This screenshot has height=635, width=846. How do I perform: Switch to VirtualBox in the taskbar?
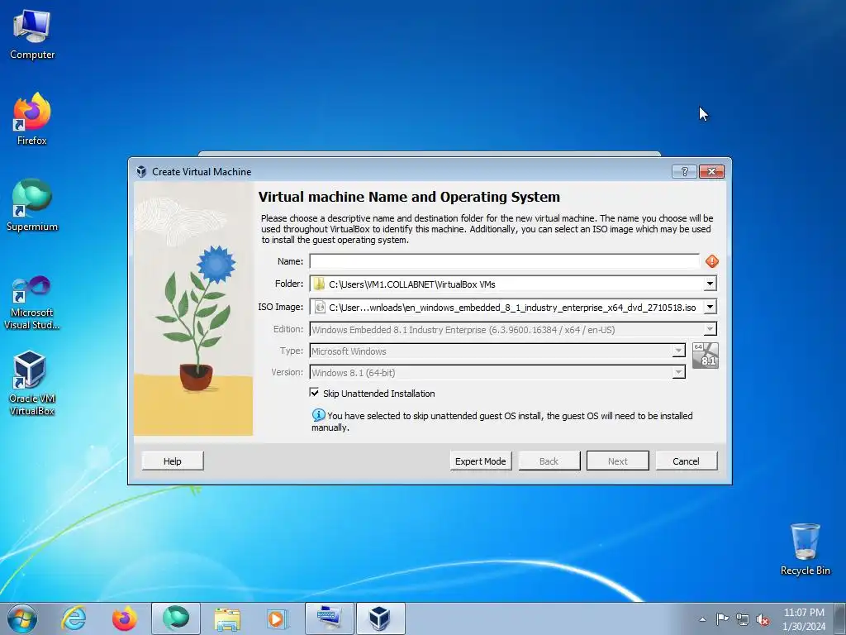click(x=380, y=618)
